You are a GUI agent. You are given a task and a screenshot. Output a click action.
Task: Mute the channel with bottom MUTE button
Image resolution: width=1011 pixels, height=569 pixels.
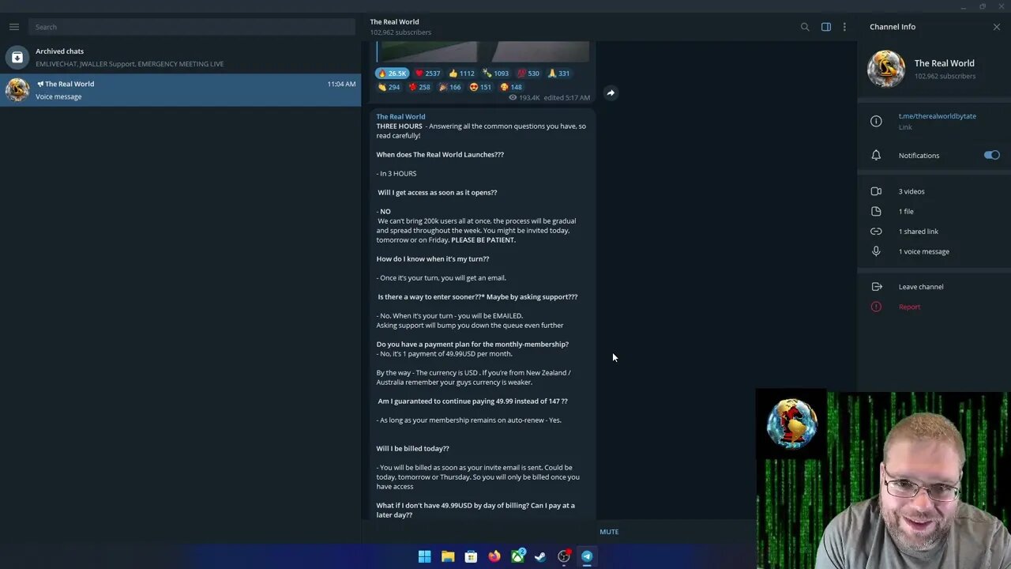tap(609, 532)
